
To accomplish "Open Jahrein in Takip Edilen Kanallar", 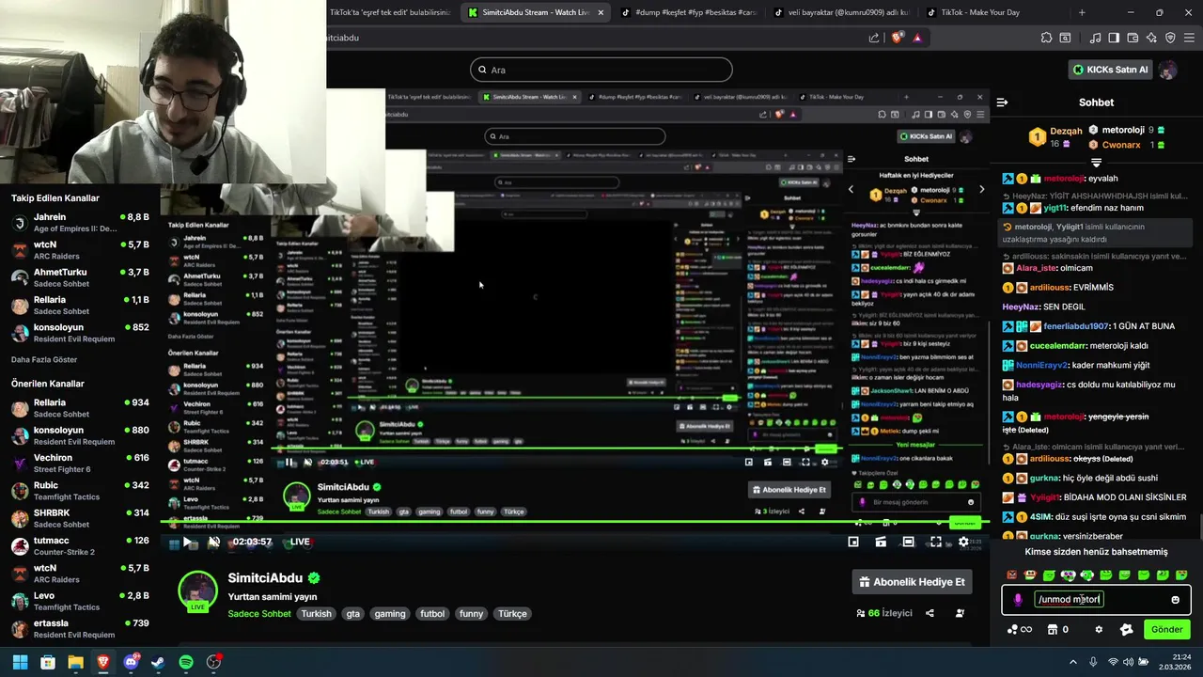I will [x=80, y=223].
